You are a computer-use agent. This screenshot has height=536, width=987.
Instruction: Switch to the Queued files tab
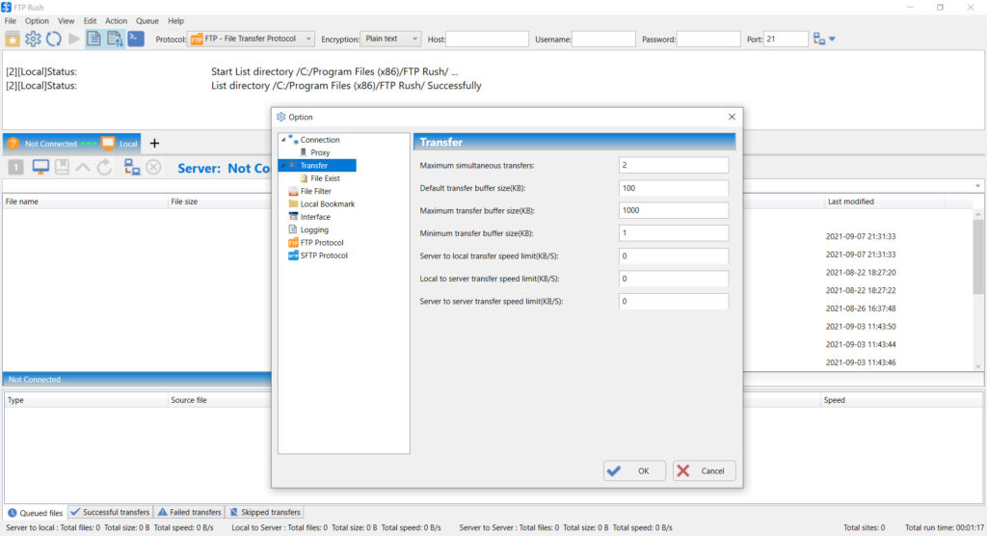[36, 513]
